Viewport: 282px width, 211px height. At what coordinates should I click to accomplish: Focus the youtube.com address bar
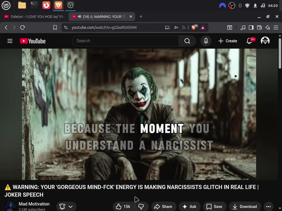104,28
